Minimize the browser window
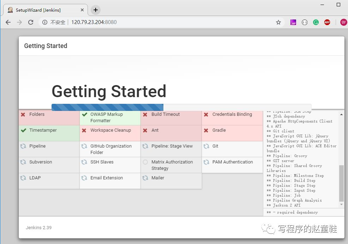The width and height of the screenshot is (348, 244). coord(322,5)
